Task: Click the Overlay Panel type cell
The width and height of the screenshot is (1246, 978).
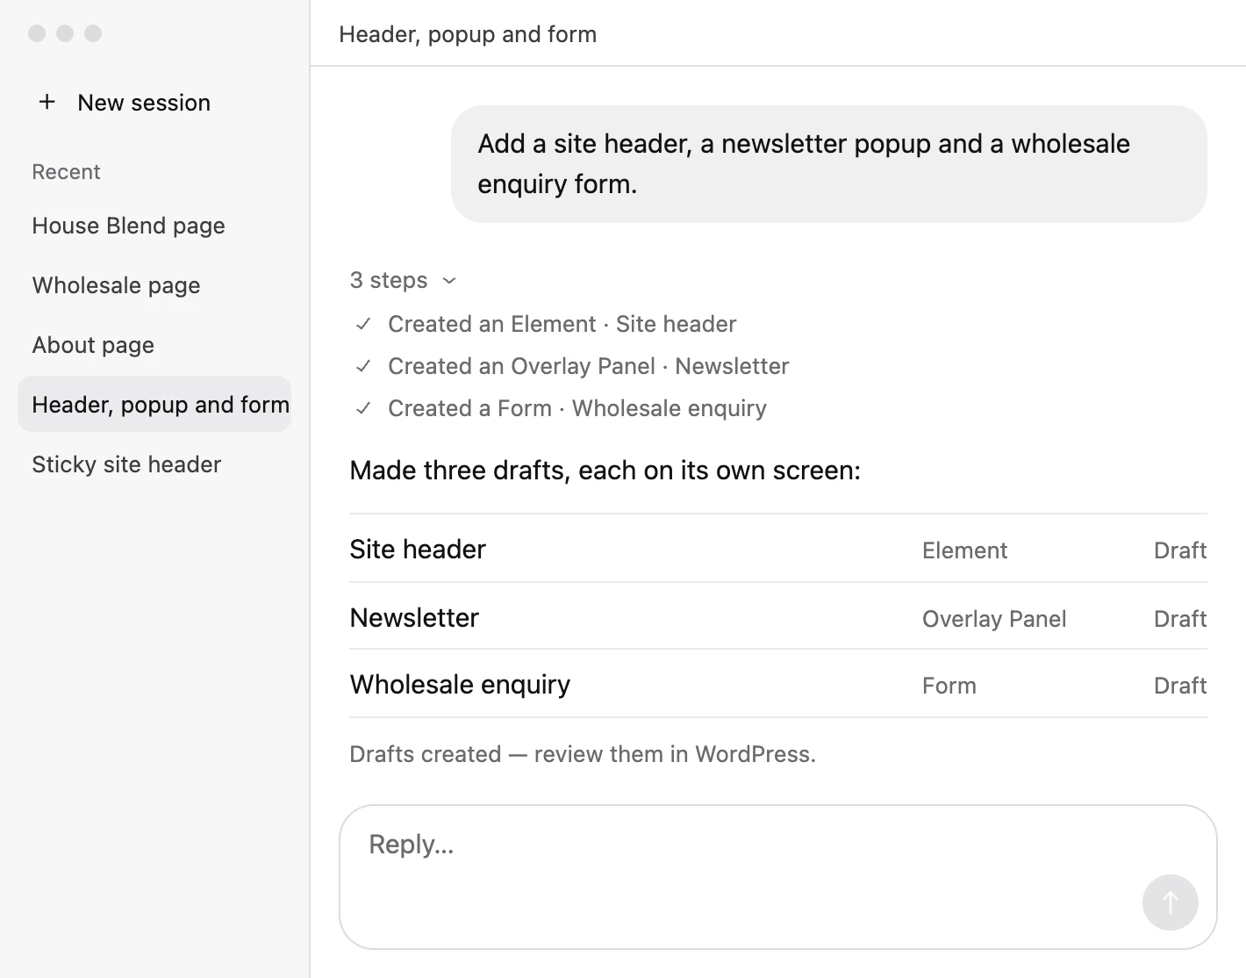Action: point(994,619)
